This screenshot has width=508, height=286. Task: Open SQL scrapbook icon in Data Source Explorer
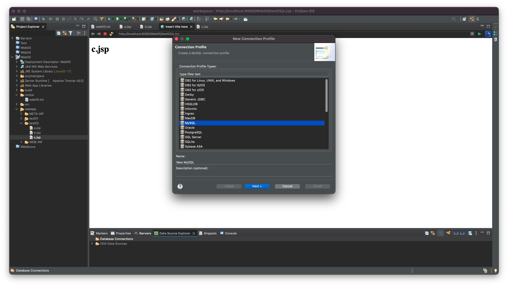[x=470, y=233]
